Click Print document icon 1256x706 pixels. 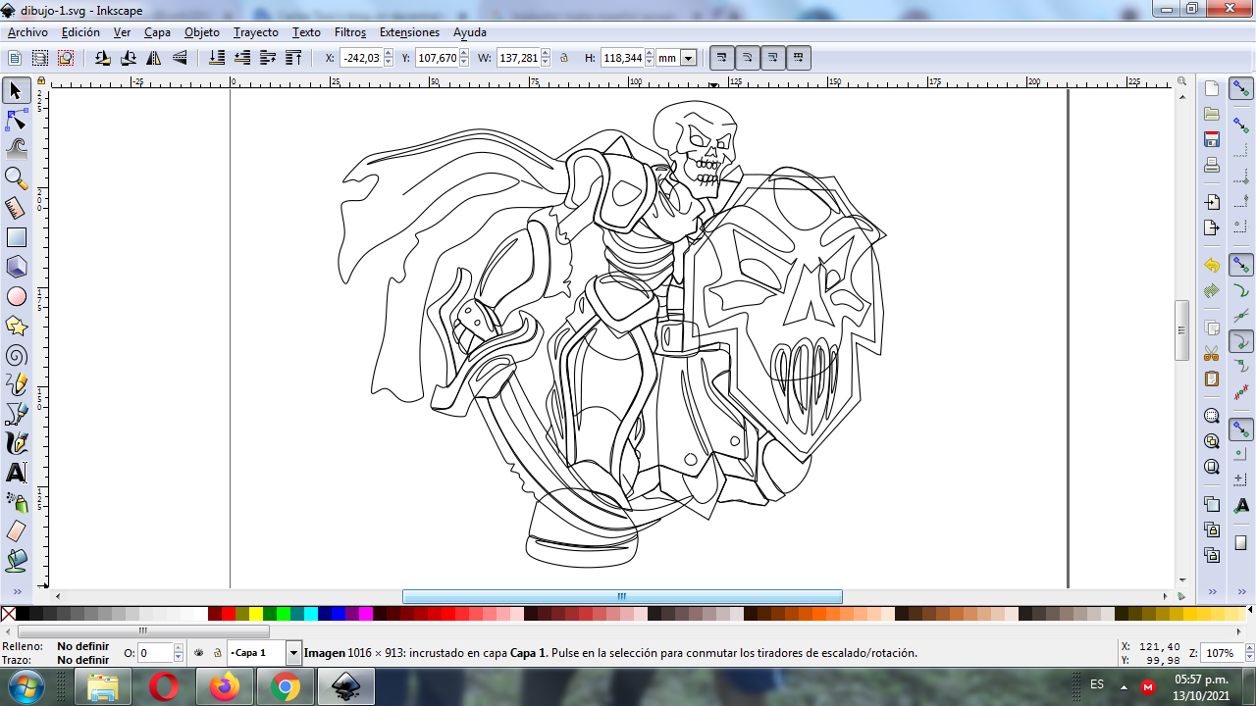1212,165
